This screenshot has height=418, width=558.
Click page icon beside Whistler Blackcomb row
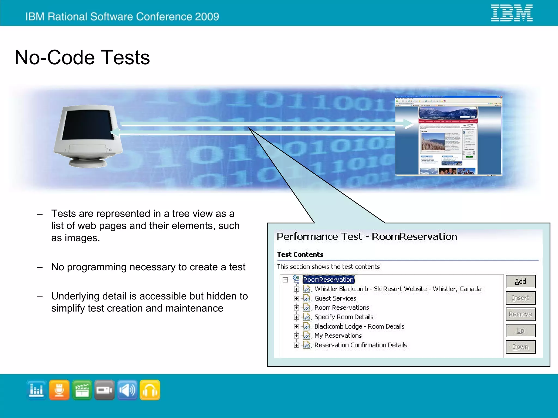tap(307, 289)
